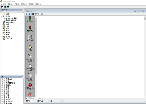Select the 工具提示 (tooltips) item in scene graph

click(x=9, y=37)
